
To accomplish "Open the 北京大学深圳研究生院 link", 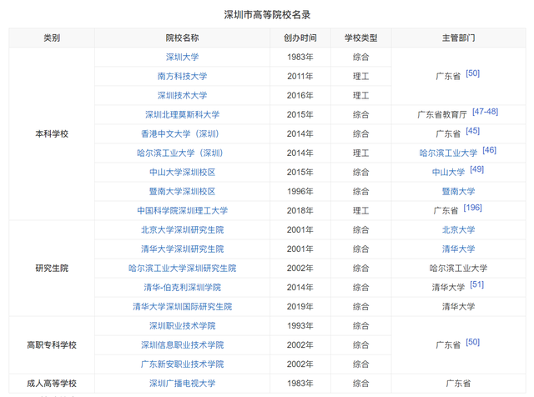I will (x=182, y=230).
